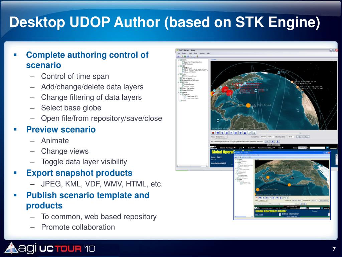Click Step Back animation button in demo window
Viewport: 342px width, 257px height.
coord(217,133)
